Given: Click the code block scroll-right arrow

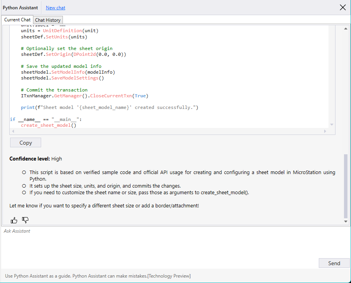Looking at the screenshot, I should 325,131.
